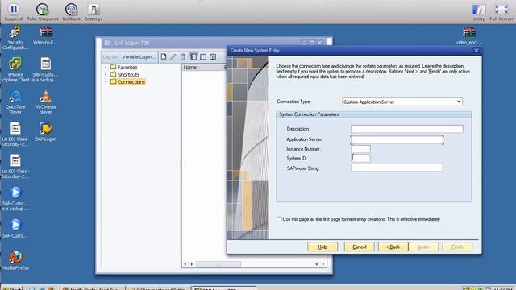Click the System ID field

click(360, 158)
